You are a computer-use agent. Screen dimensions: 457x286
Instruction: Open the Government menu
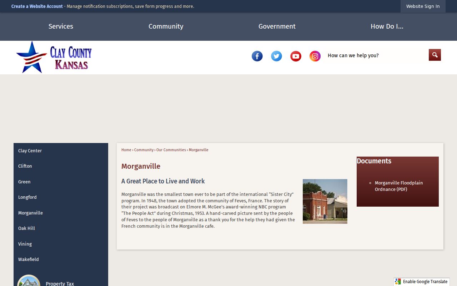[x=277, y=26]
